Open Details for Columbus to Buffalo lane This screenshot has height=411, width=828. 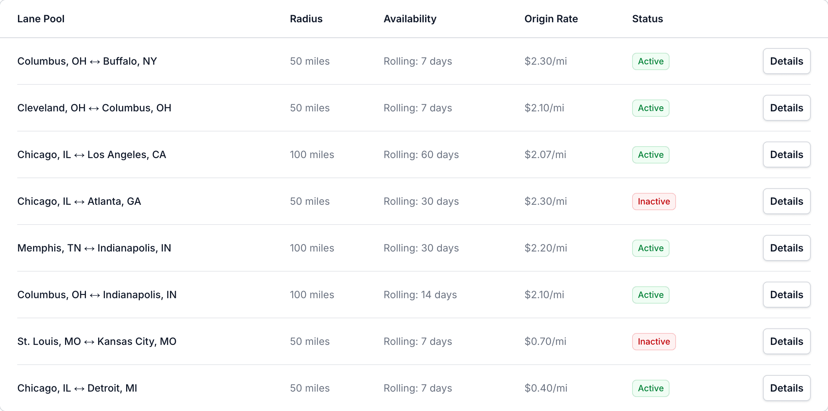click(787, 61)
